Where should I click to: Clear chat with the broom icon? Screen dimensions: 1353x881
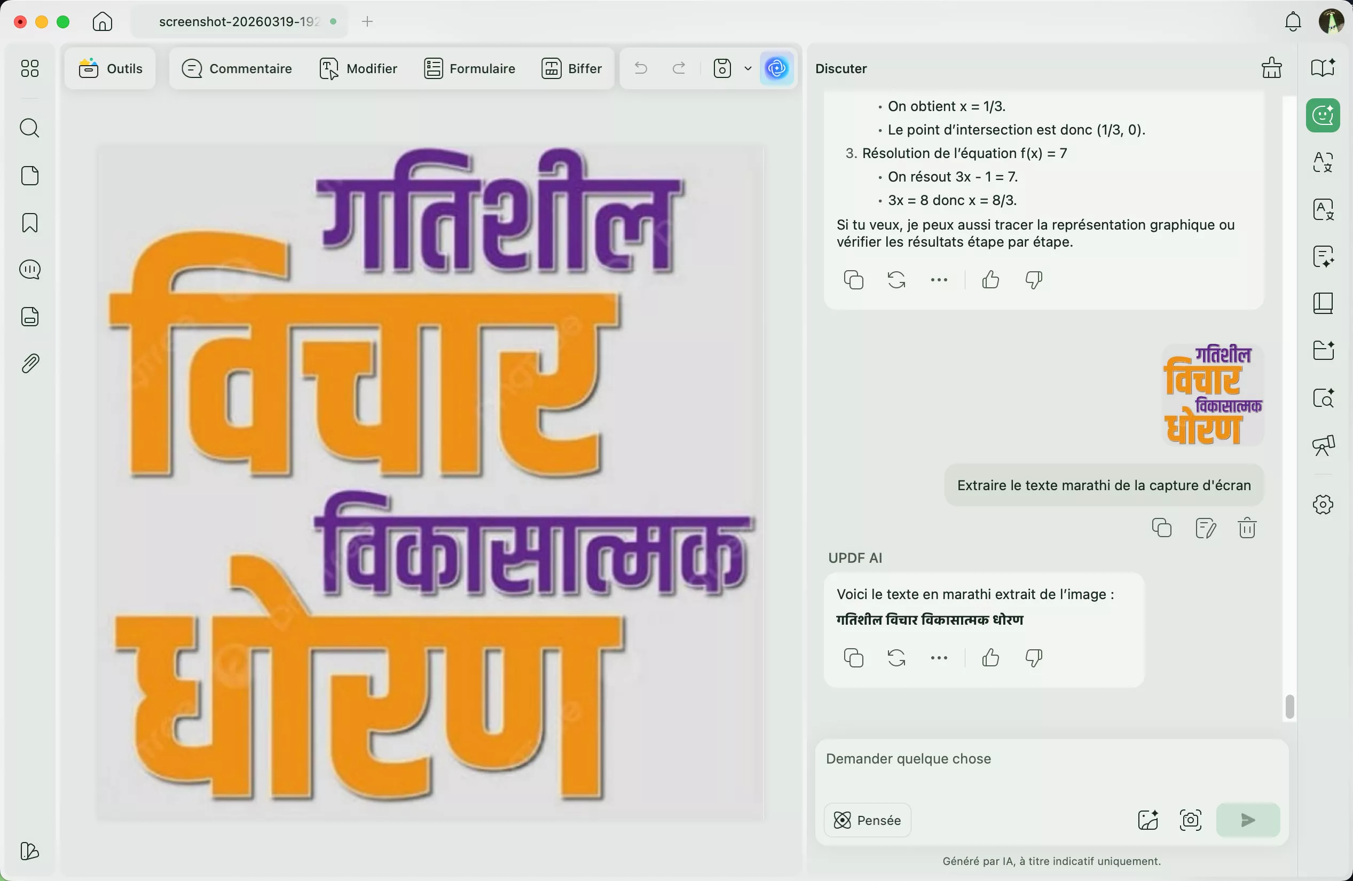coord(1272,68)
